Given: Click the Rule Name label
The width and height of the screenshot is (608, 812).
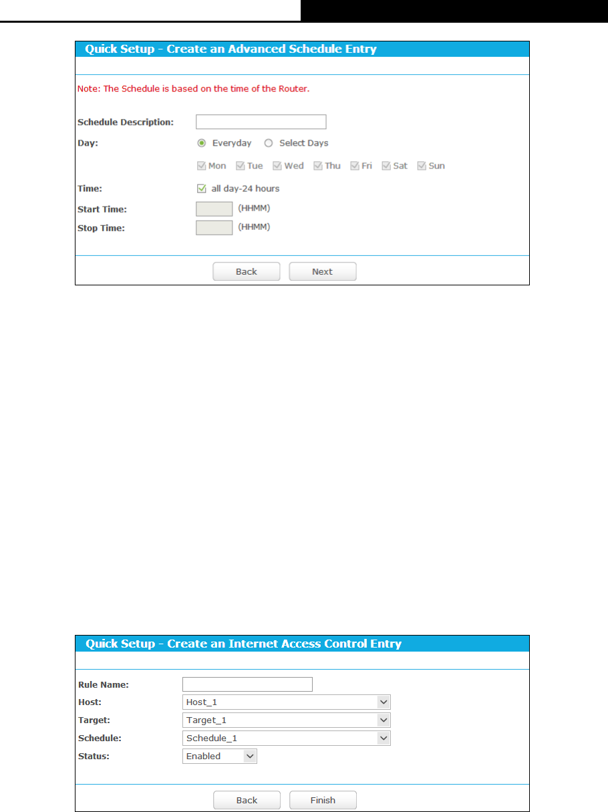Looking at the screenshot, I should pyautogui.click(x=103, y=684).
